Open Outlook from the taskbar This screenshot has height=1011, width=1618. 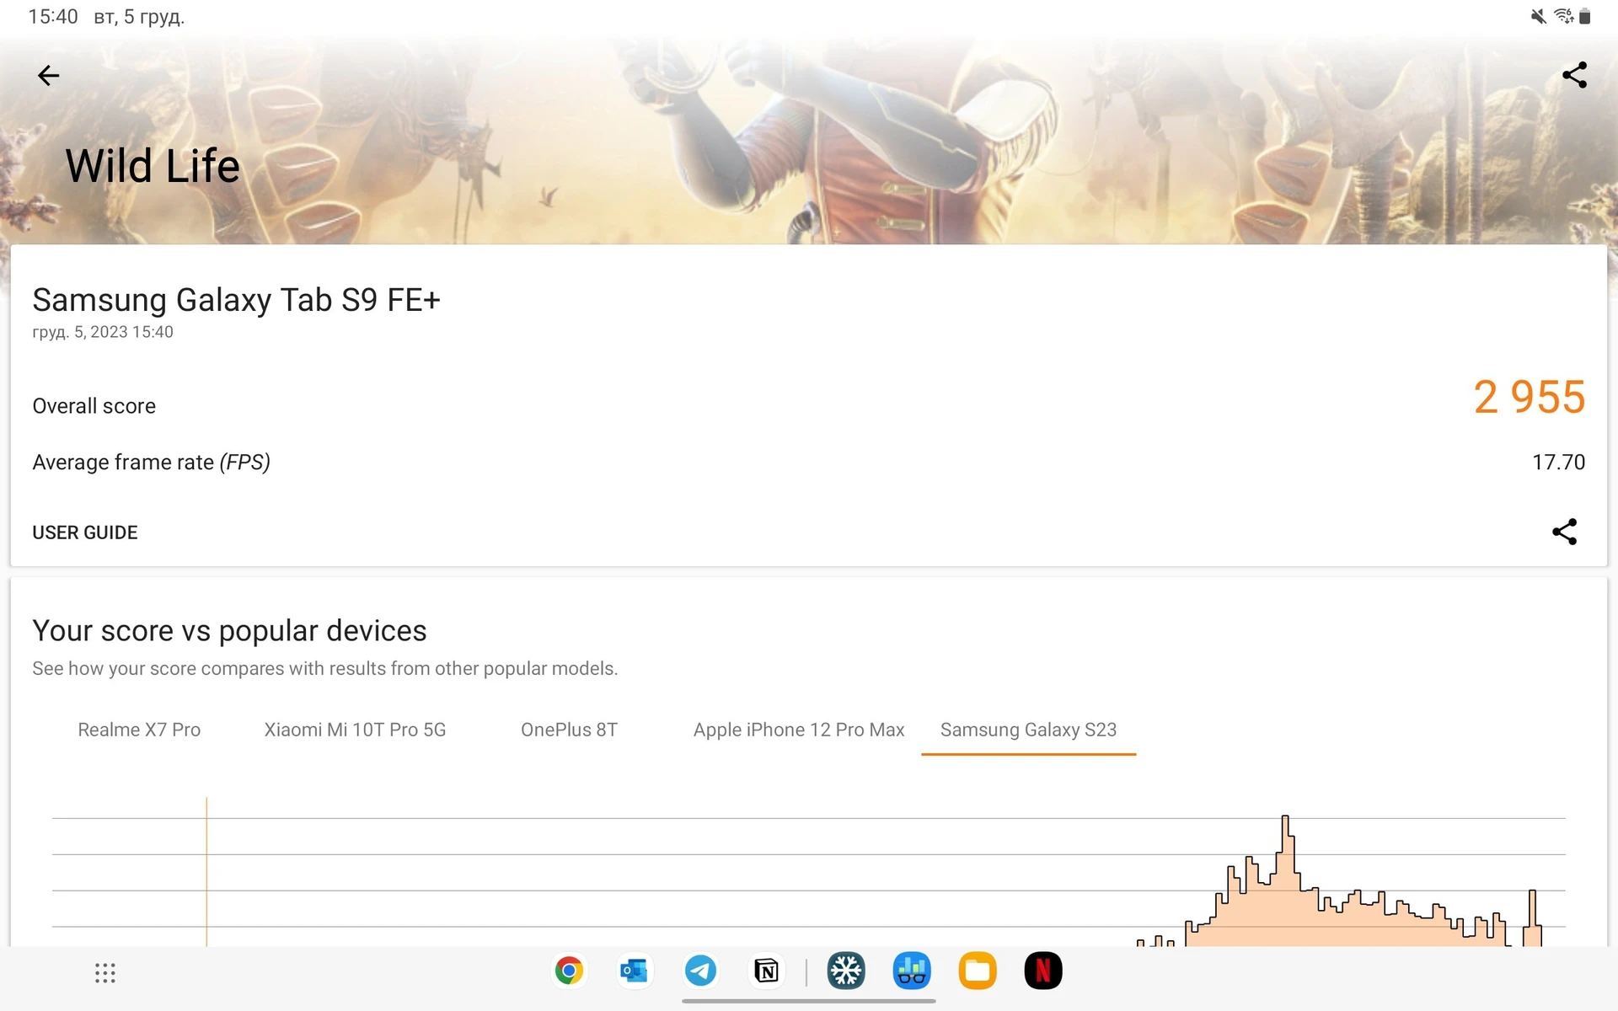634,971
